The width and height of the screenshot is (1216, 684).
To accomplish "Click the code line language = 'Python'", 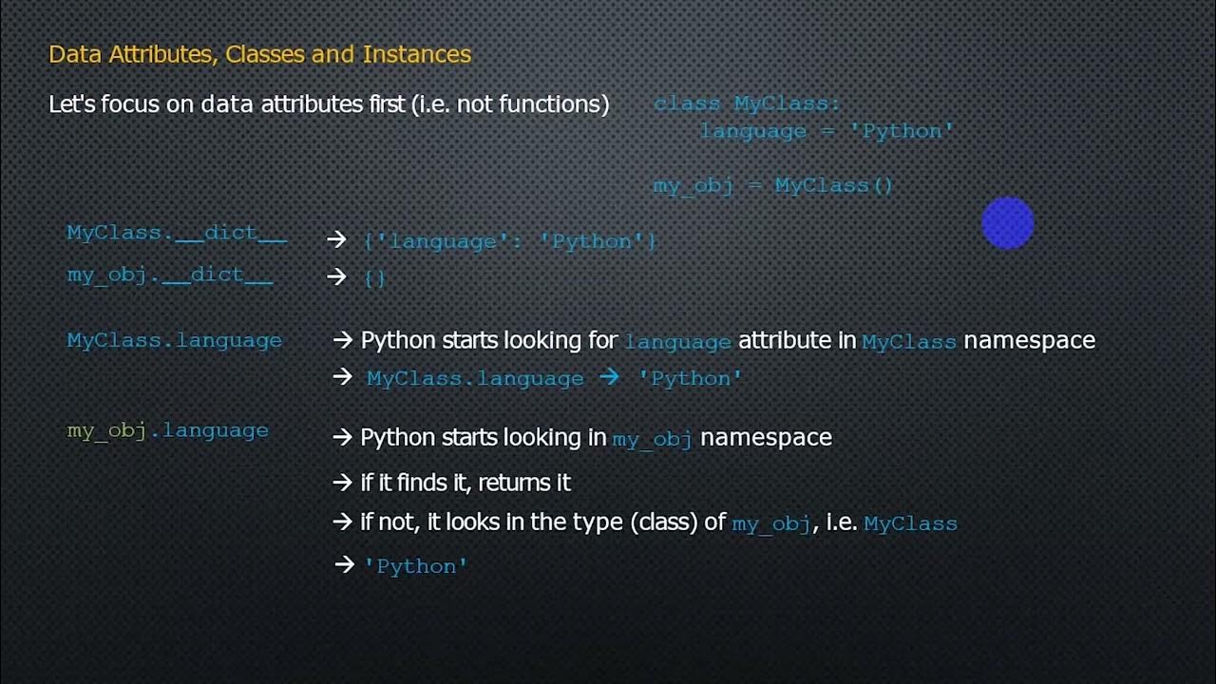I will (826, 131).
